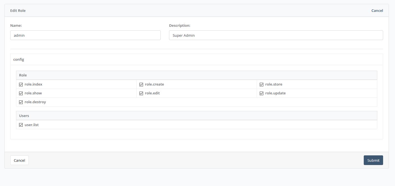395x186 pixels.
Task: Click the Description field with Super Admin
Action: tap(276, 35)
